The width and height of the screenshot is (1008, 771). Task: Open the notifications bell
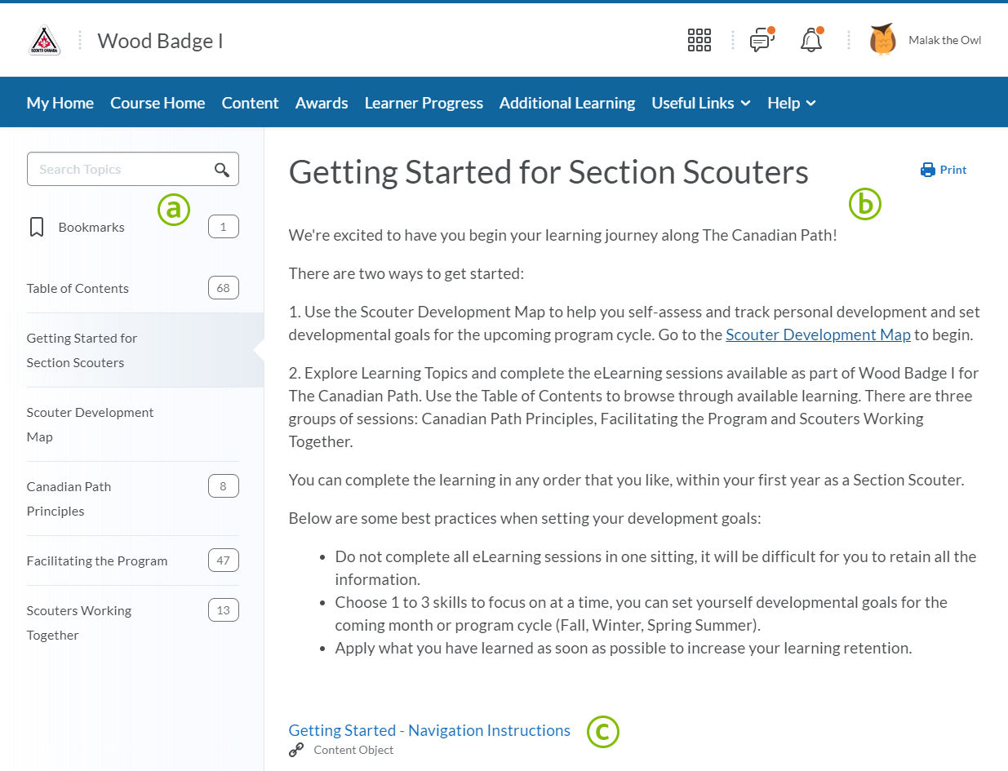(x=811, y=40)
